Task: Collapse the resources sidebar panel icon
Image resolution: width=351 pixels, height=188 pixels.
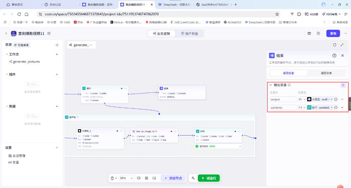Action: point(57,45)
